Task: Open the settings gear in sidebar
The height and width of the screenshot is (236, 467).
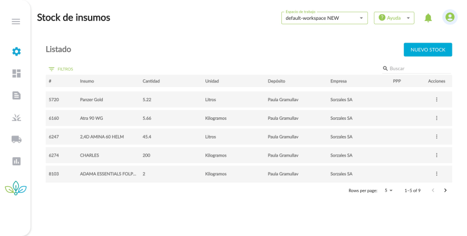Action: (16, 51)
